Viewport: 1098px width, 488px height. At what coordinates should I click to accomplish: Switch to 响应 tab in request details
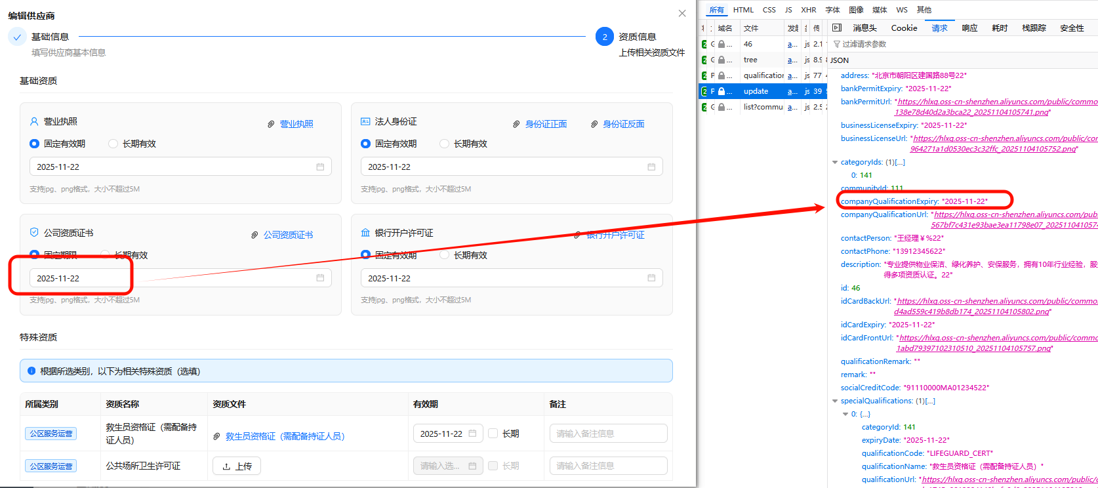click(x=969, y=28)
